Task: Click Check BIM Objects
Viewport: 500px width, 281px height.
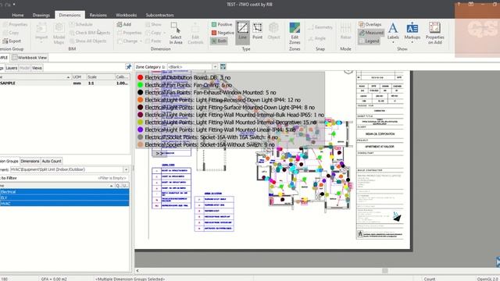Action: point(90,33)
